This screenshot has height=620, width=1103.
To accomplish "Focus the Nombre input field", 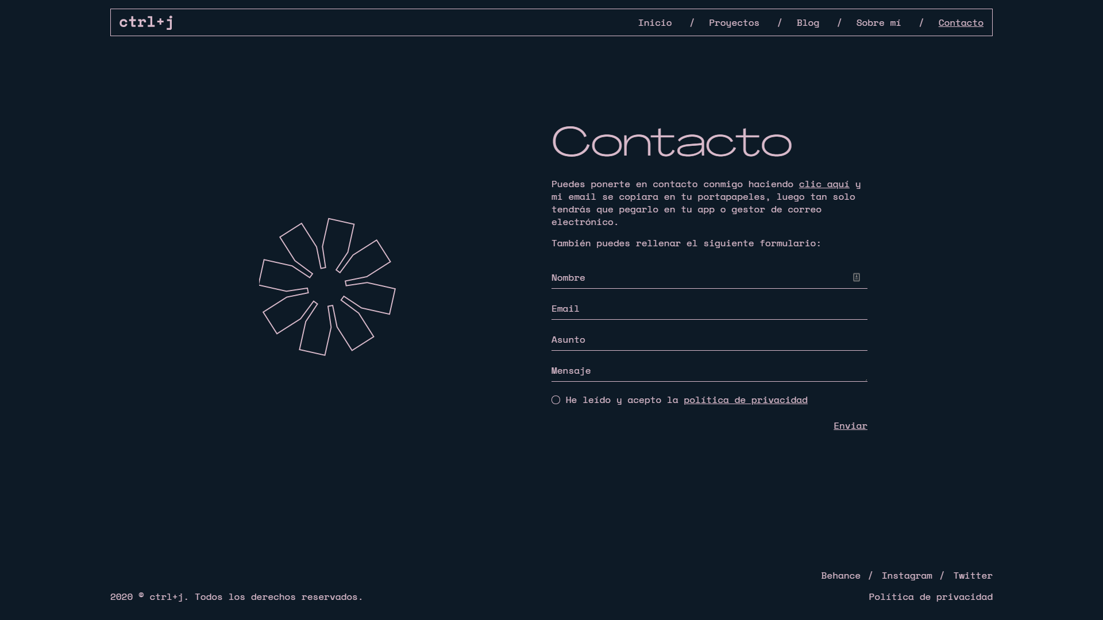I will pyautogui.click(x=689, y=278).
